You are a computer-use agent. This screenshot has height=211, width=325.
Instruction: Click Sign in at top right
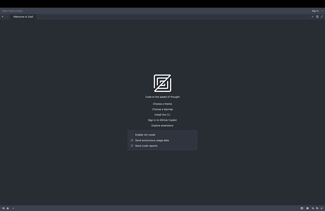pos(315,11)
